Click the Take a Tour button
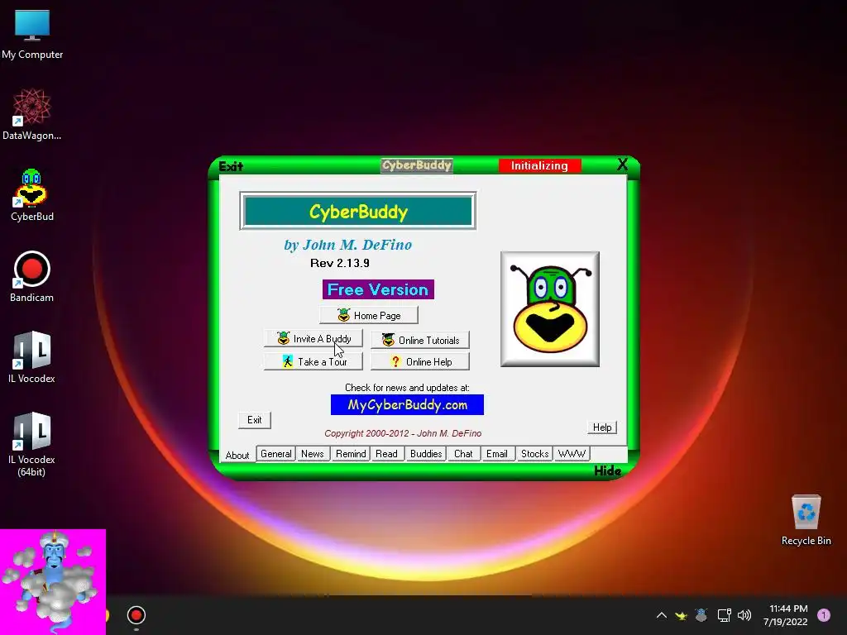 313,362
